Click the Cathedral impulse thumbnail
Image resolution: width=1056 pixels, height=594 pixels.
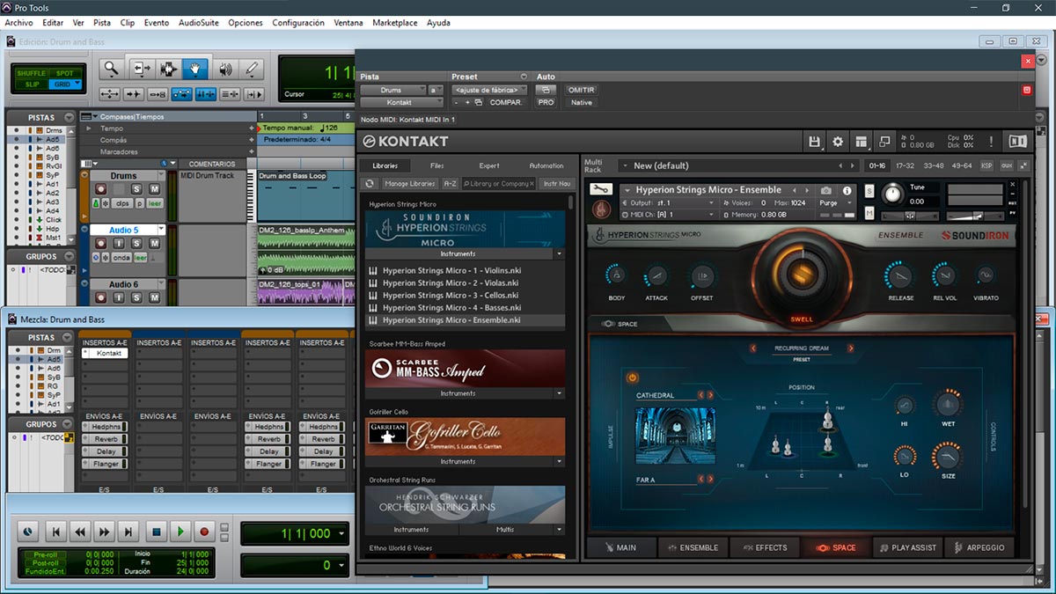676,436
